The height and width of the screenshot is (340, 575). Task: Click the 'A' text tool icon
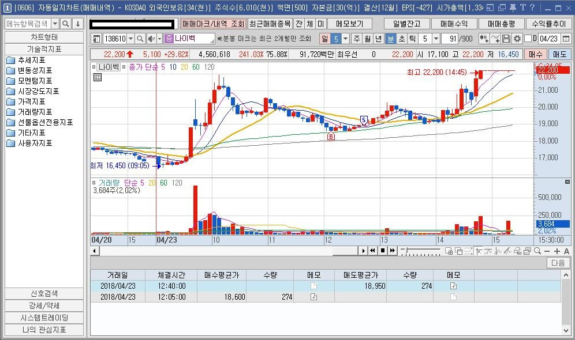(566, 251)
